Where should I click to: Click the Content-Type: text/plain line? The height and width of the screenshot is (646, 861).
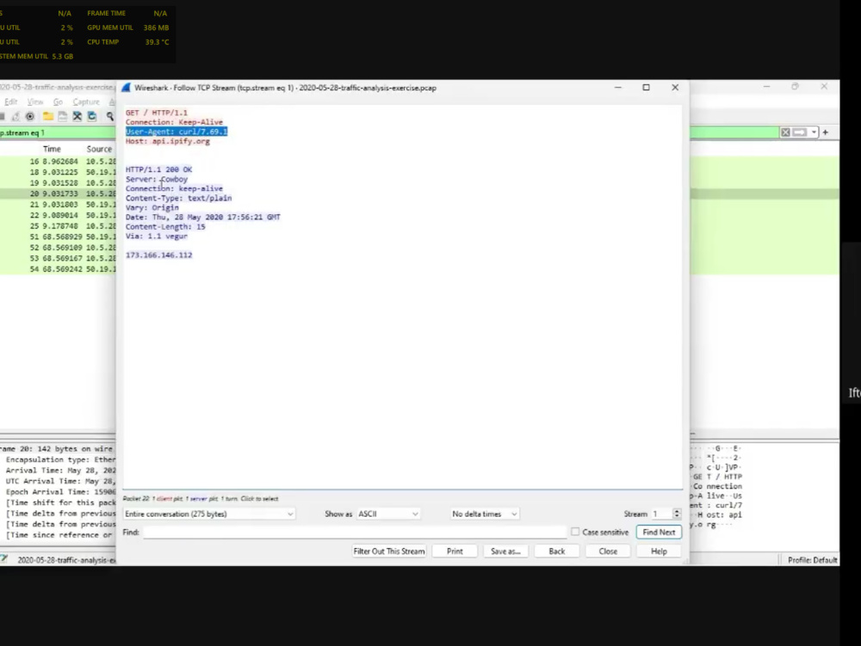pos(178,198)
